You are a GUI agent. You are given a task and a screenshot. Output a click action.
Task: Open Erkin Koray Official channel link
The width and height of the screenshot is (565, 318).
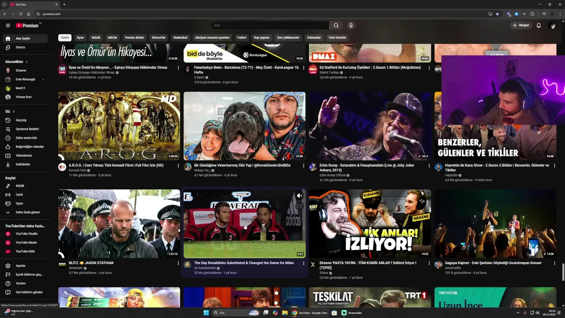pyautogui.click(x=332, y=175)
